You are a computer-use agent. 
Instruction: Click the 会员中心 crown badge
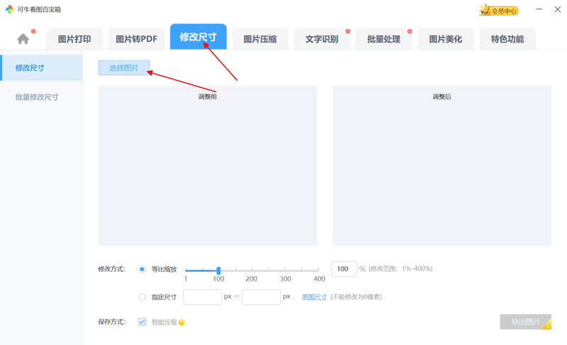click(499, 11)
